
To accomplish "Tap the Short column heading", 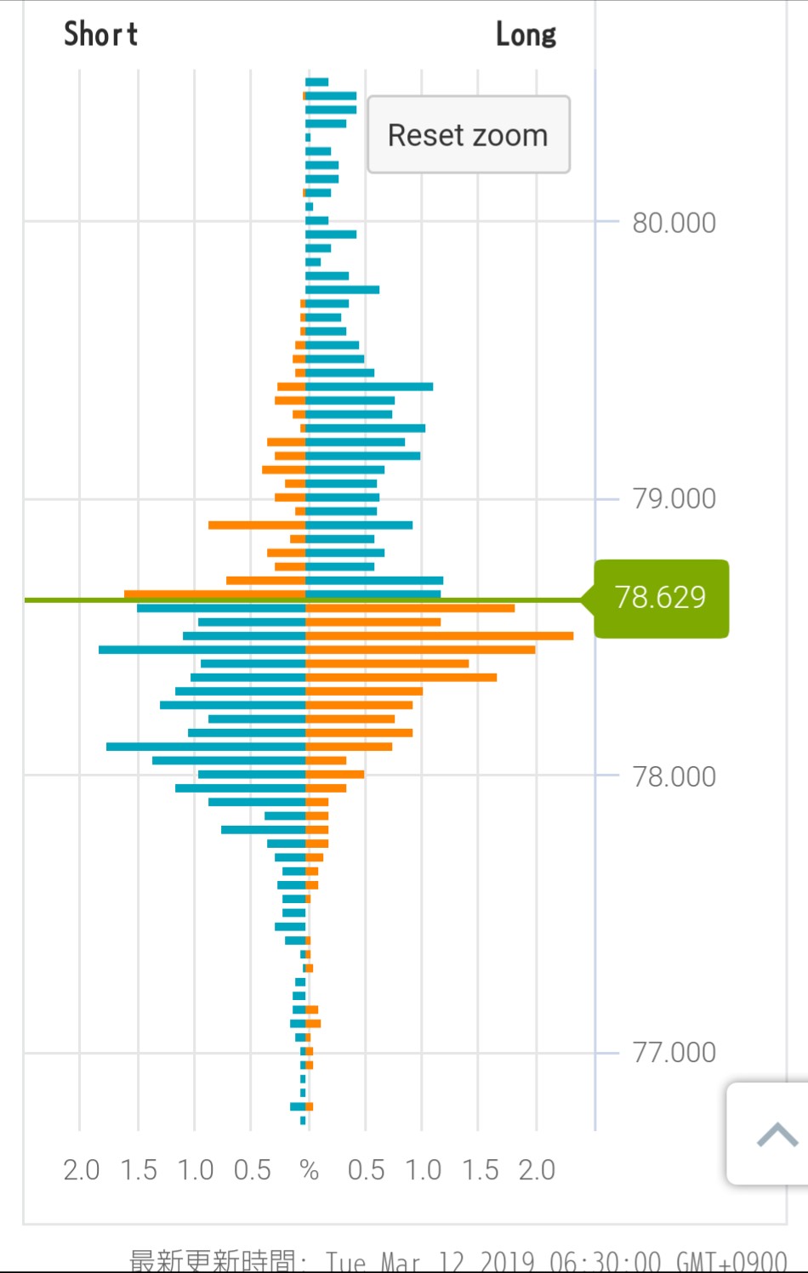I will 100,34.
